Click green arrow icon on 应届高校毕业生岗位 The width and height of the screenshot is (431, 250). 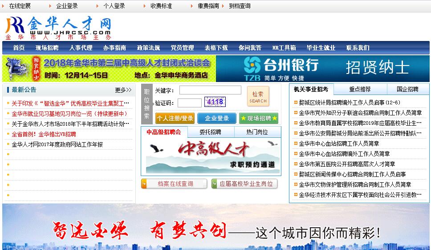point(215,184)
